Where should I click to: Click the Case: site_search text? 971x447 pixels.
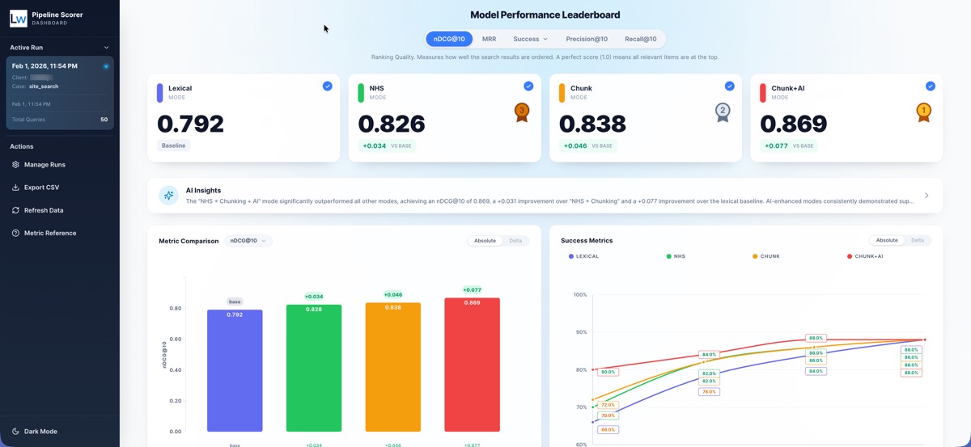pyautogui.click(x=35, y=86)
